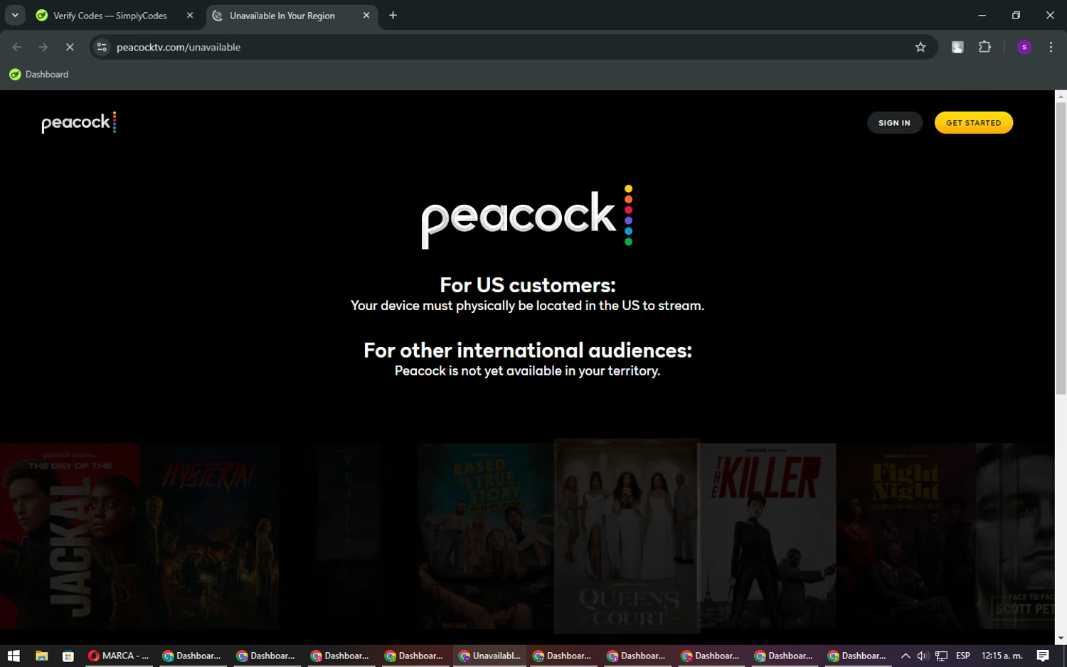The width and height of the screenshot is (1067, 667).
Task: Click the Based on a True Story poster
Action: [x=486, y=537]
